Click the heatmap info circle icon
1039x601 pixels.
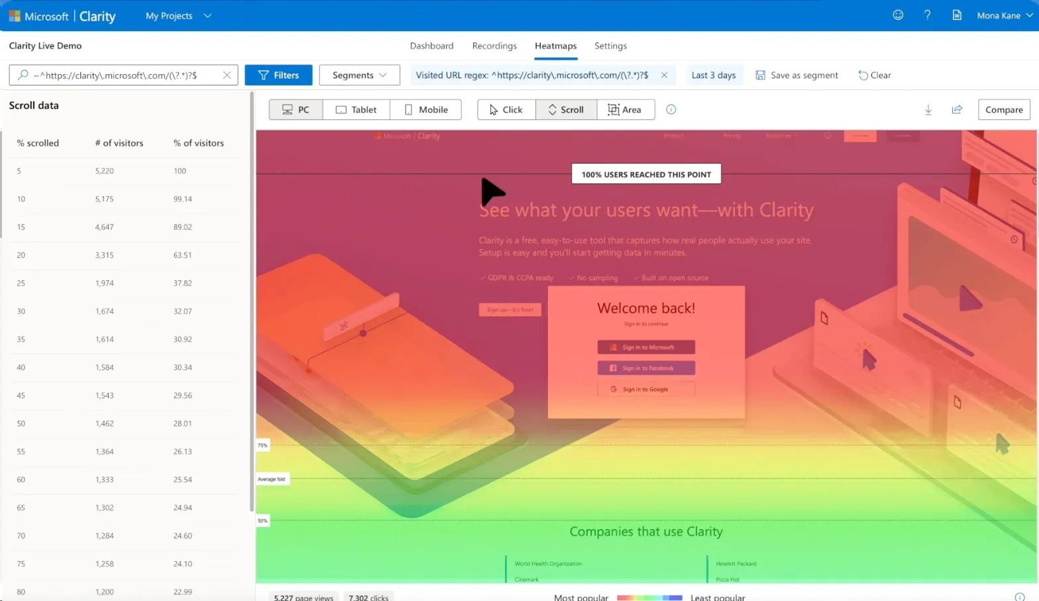(x=671, y=110)
